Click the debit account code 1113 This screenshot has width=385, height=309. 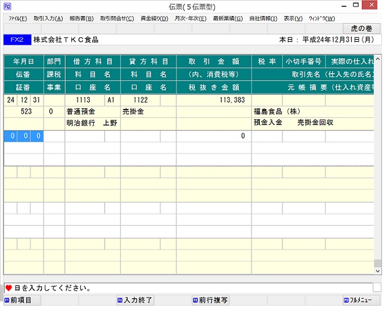85,100
